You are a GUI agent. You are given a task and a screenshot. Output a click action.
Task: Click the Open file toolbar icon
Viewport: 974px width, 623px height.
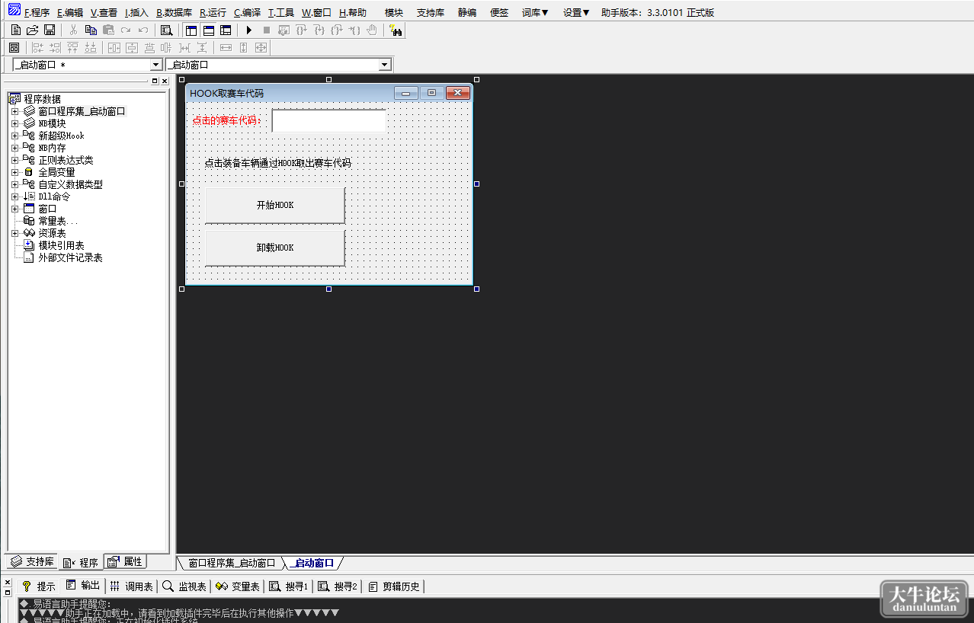pyautogui.click(x=32, y=30)
